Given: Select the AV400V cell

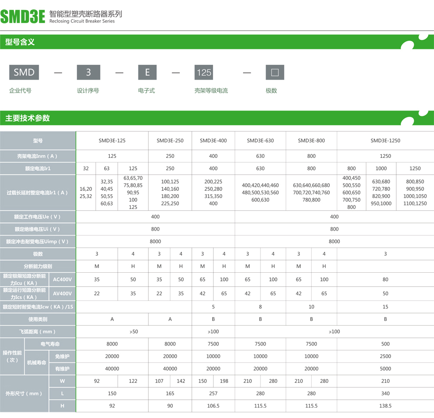Looking at the screenshot, I should click(62, 294).
